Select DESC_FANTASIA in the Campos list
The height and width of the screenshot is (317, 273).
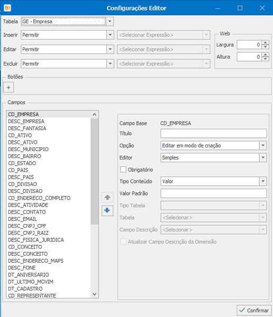pyautogui.click(x=27, y=128)
